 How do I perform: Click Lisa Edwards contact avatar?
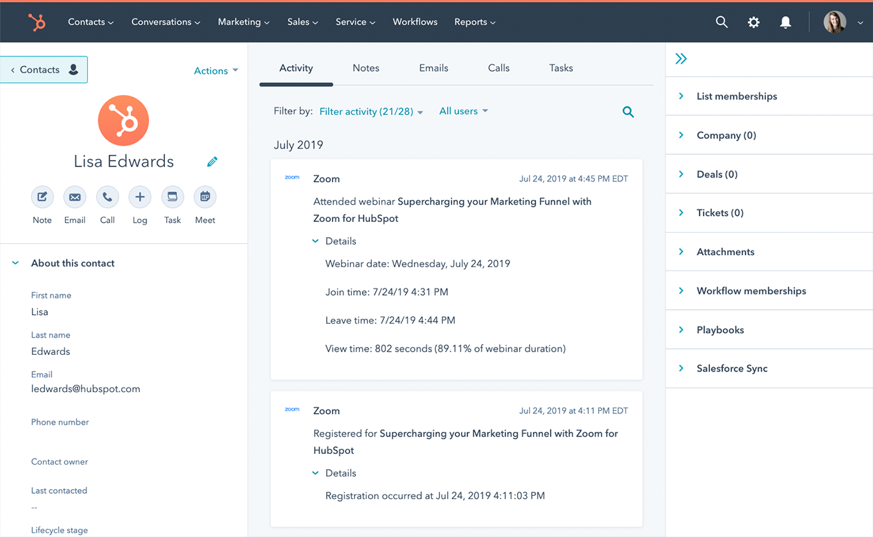(123, 121)
